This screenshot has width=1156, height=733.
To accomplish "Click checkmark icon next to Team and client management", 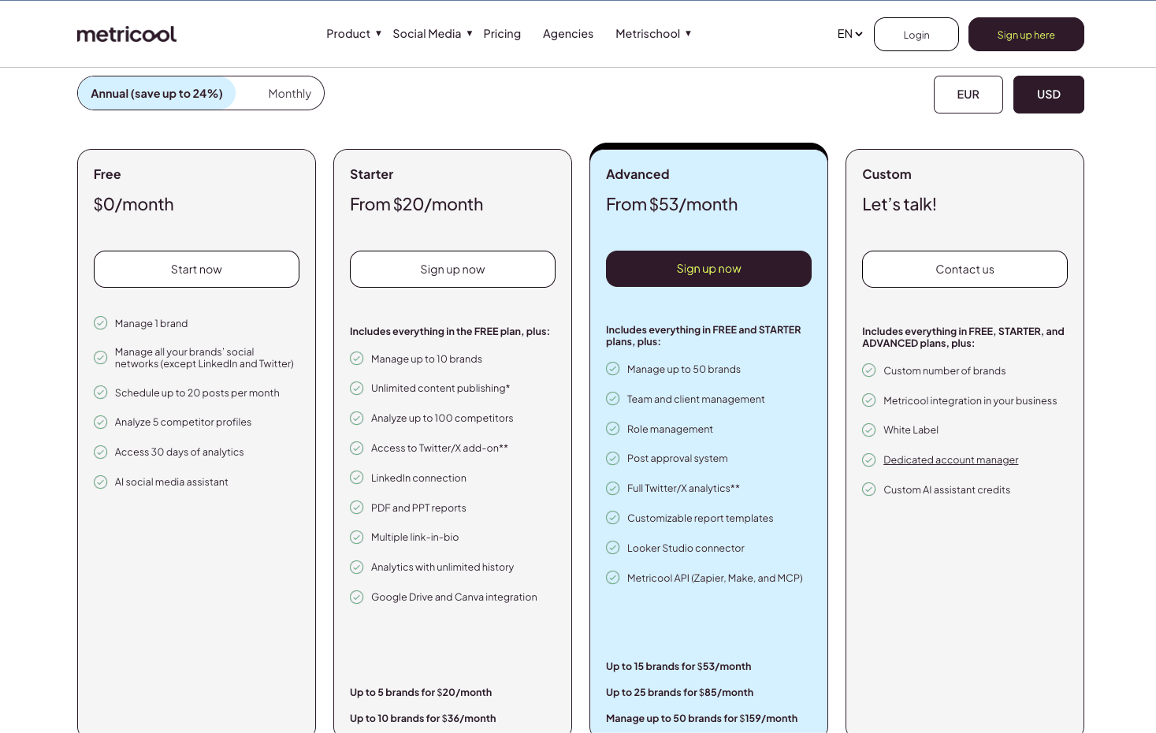I will (613, 399).
